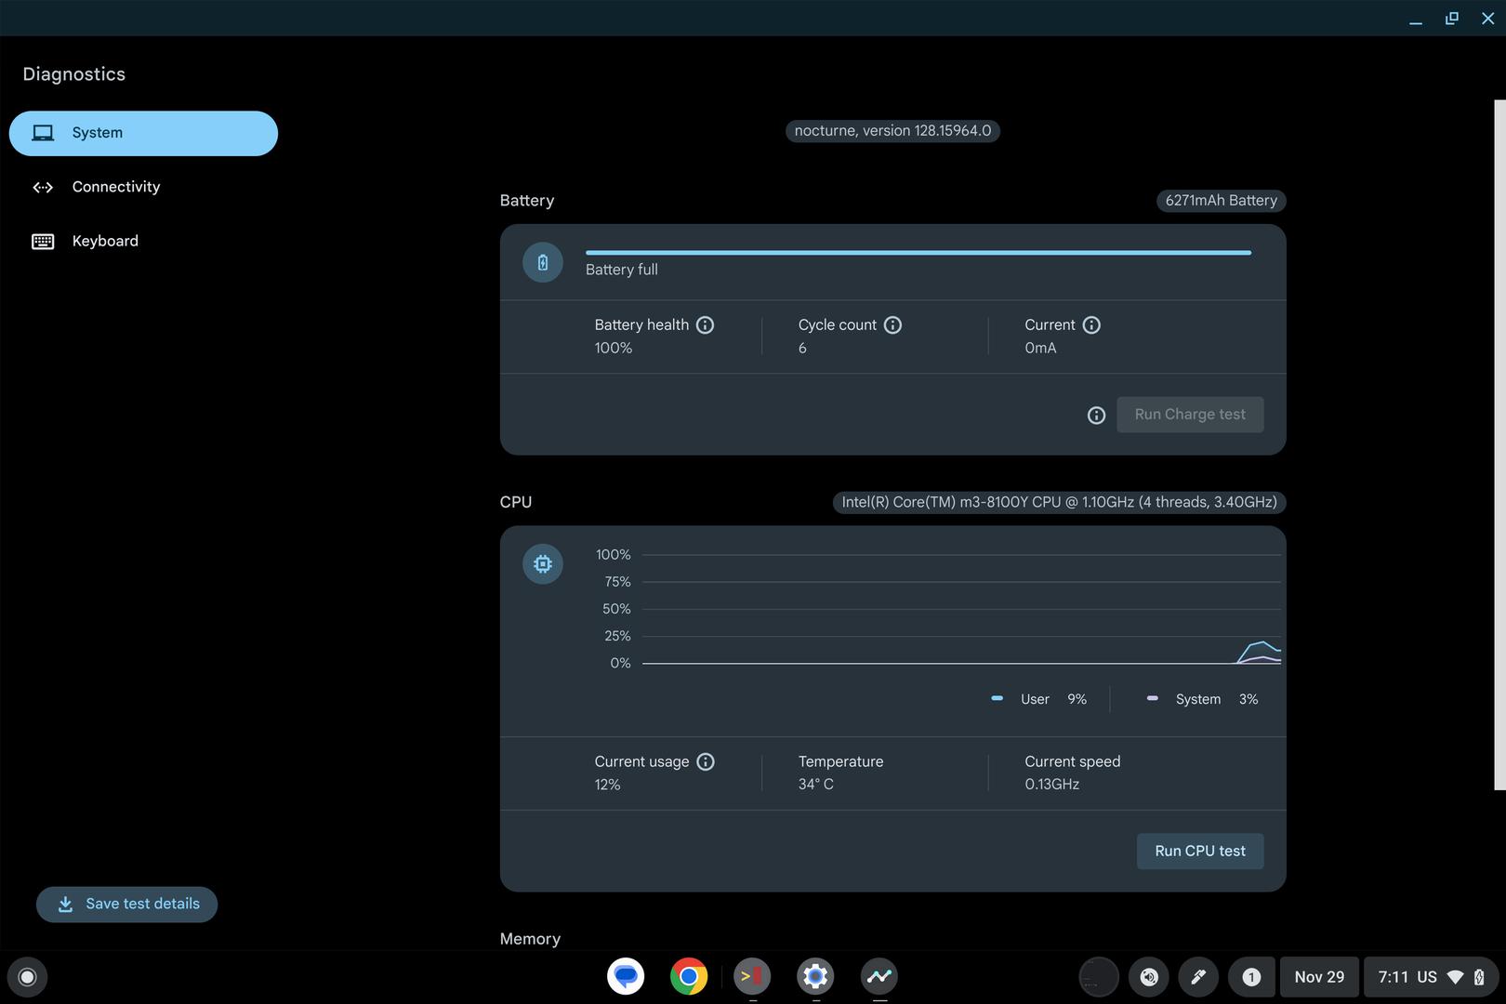
Task: Select the System tab in sidebar
Action: coord(143,133)
